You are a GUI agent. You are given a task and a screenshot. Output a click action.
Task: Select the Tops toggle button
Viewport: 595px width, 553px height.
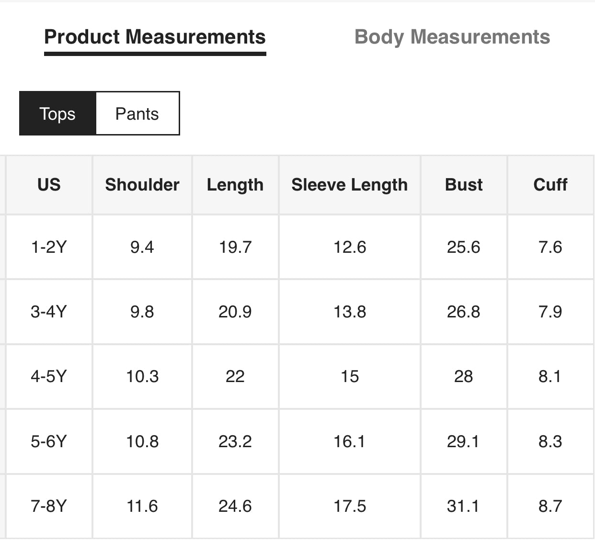point(57,113)
